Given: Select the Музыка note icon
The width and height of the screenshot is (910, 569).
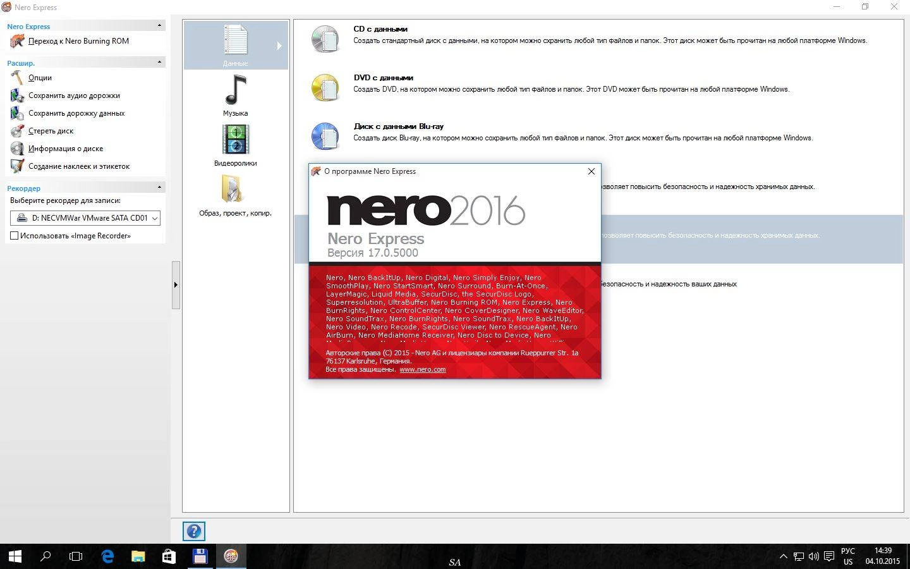Looking at the screenshot, I should [x=235, y=90].
